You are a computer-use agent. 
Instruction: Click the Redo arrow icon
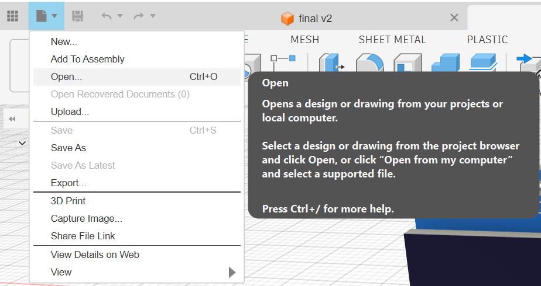139,16
